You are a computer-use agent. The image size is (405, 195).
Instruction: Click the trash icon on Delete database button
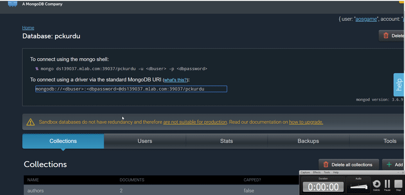(386, 36)
